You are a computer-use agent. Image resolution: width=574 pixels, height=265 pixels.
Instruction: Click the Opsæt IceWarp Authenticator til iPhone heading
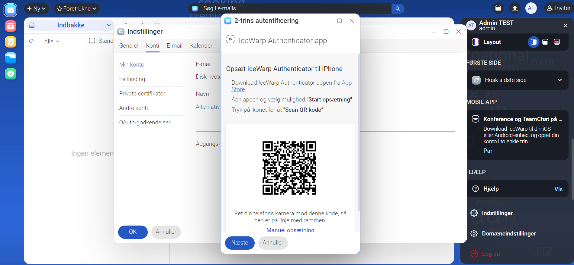click(x=284, y=69)
